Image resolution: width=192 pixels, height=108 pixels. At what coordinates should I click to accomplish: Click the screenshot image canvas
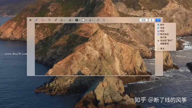(x=95, y=49)
